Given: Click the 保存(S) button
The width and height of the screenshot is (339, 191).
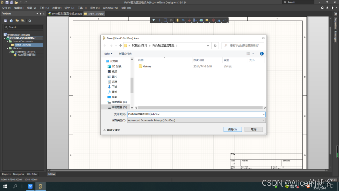Looking at the screenshot, I should [x=233, y=129].
